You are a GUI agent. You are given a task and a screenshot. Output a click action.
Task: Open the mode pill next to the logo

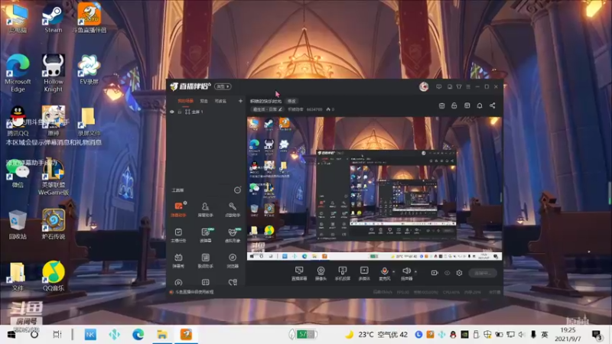click(x=223, y=86)
